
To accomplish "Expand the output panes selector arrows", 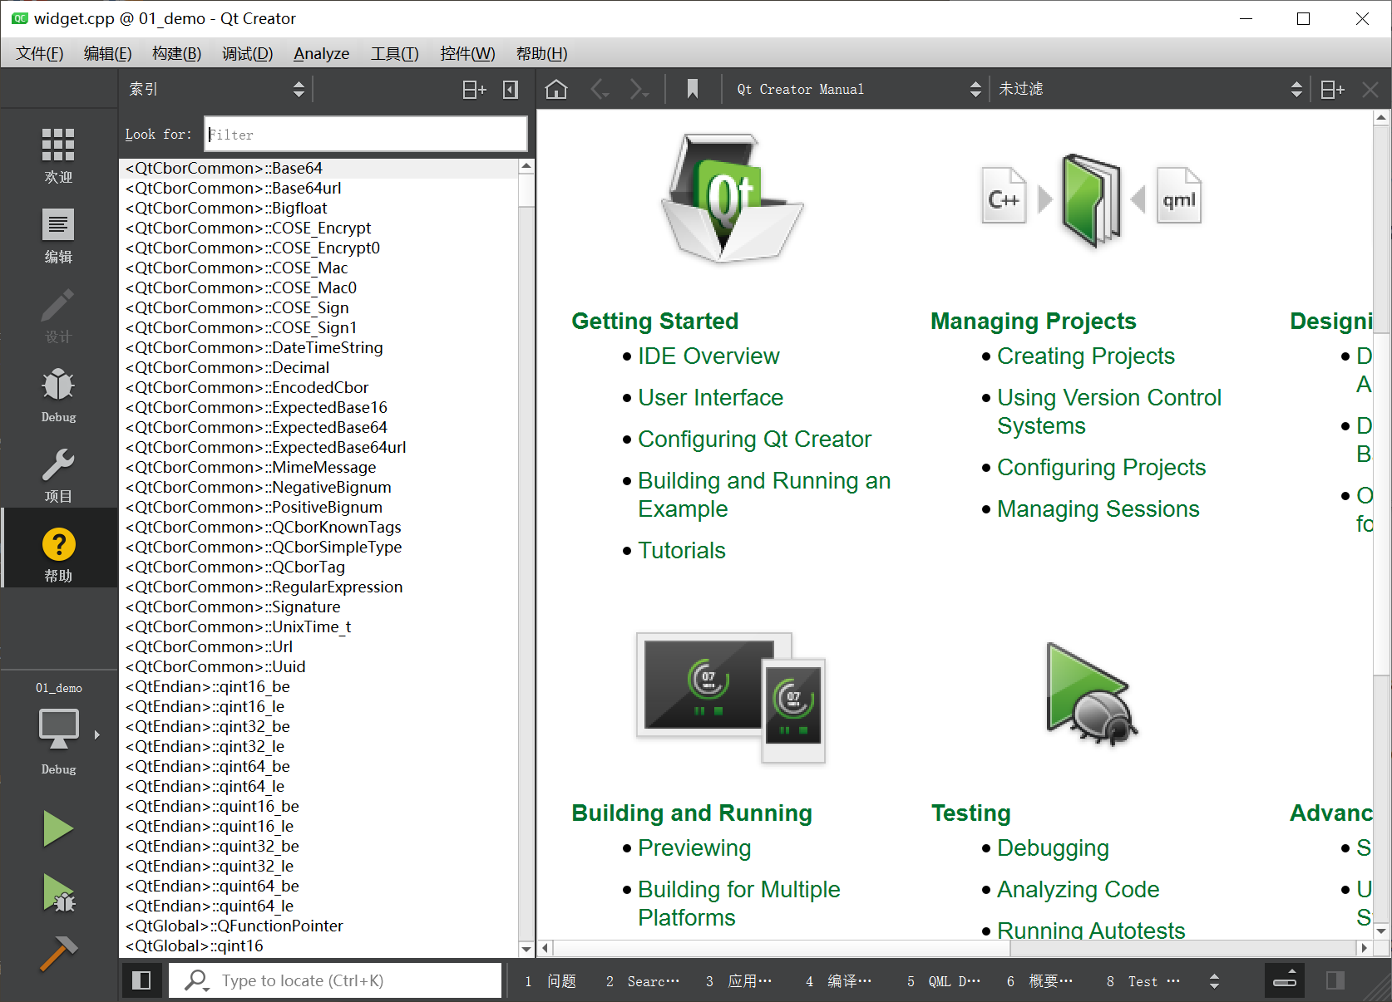I will 1214,981.
